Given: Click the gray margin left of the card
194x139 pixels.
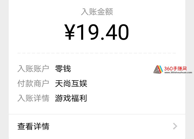Looking at the screenshot, I should 4,69.
